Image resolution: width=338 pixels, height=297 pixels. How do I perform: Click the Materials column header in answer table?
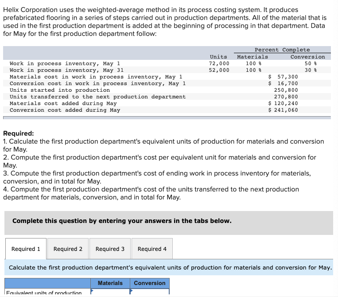tap(110, 283)
